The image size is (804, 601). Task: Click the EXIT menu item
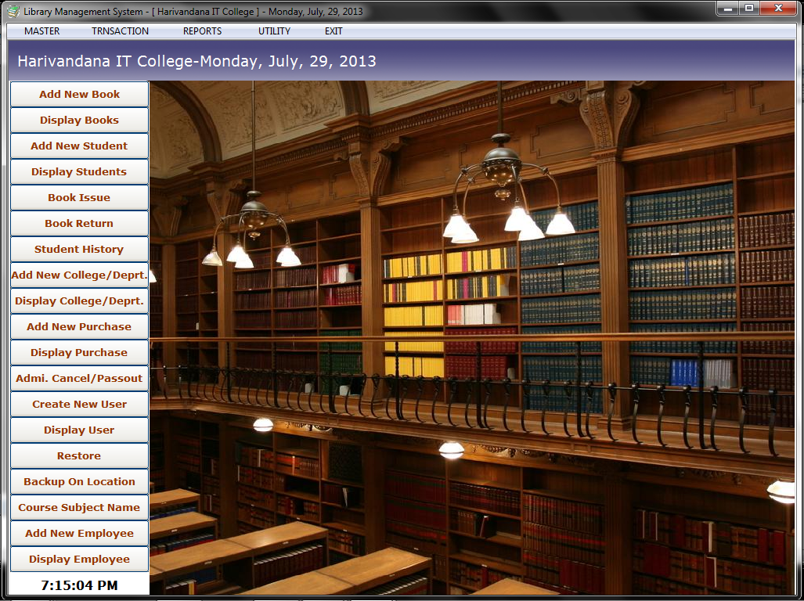(333, 31)
